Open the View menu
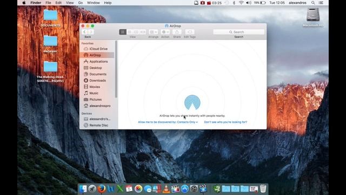The image size is (346, 195). click(70, 3)
